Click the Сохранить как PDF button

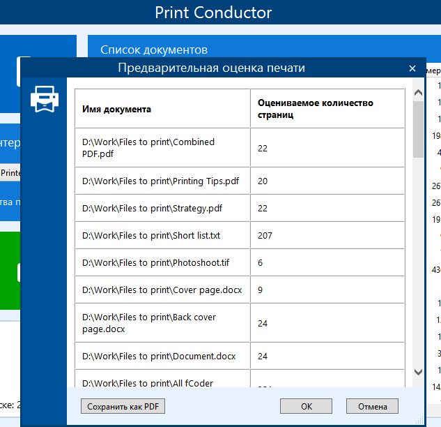[x=123, y=406]
